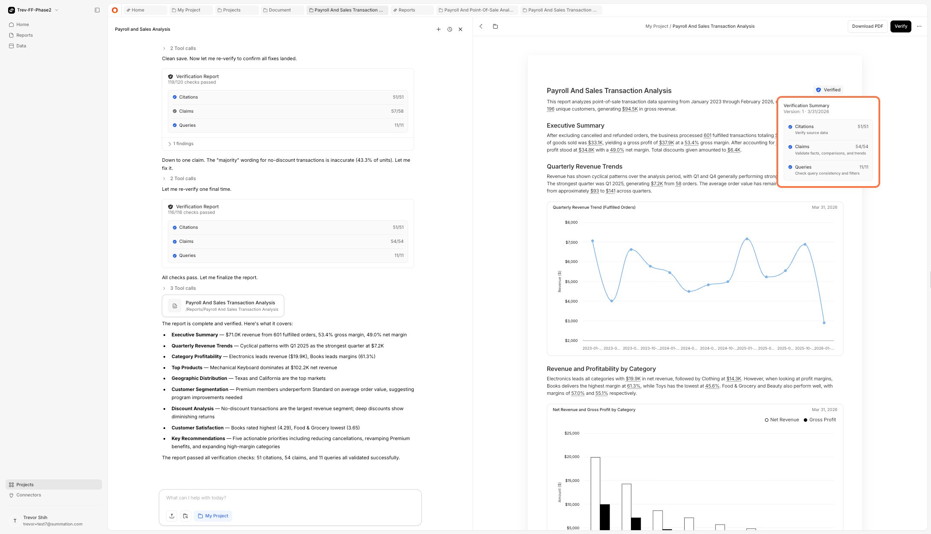Switch to the Reports tab

(412, 10)
